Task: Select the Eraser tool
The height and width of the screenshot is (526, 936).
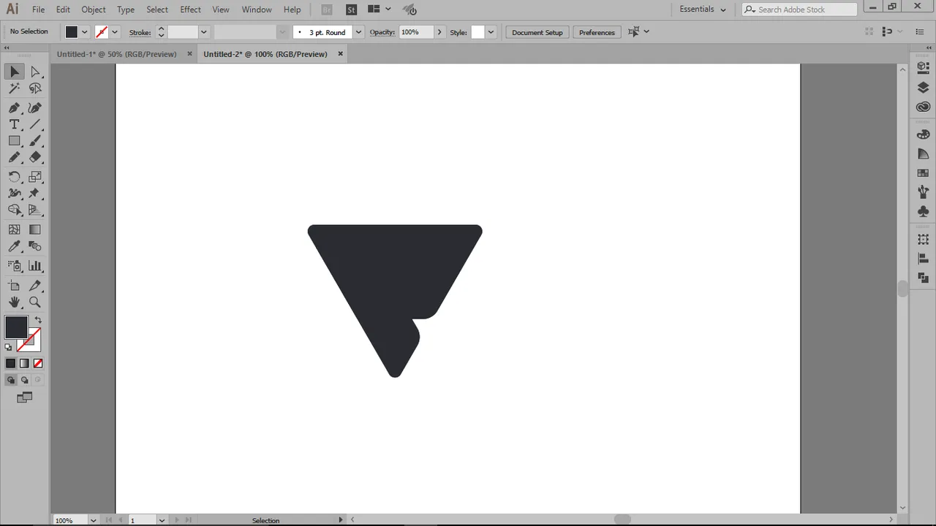Action: point(35,157)
